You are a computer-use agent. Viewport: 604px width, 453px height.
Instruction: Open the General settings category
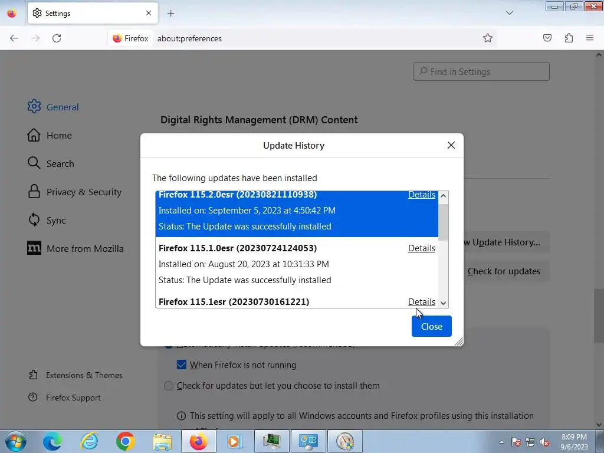pos(53,107)
